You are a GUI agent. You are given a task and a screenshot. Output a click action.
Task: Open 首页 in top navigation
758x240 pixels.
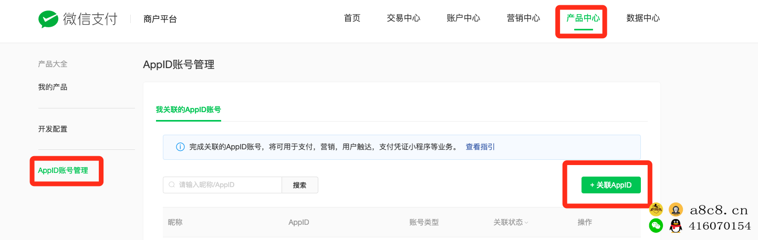[352, 18]
